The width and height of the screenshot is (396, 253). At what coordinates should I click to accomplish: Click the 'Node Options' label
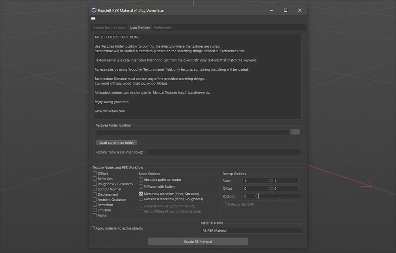coord(149,174)
